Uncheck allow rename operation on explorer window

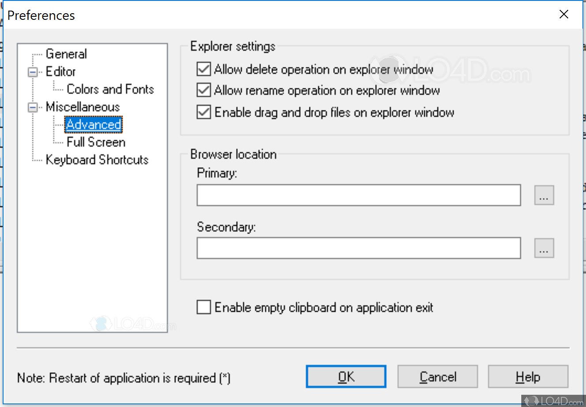(203, 90)
